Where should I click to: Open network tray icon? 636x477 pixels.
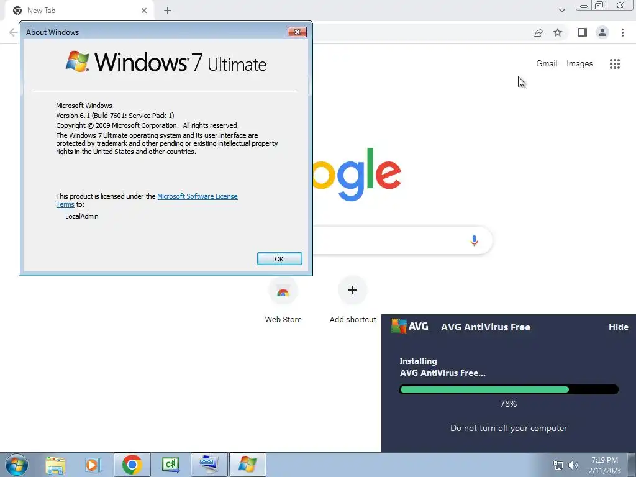pyautogui.click(x=558, y=465)
